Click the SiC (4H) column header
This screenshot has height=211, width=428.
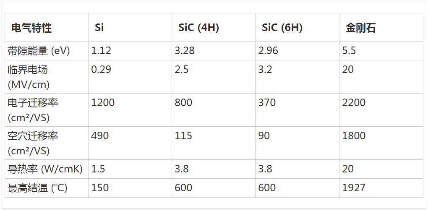tap(198, 28)
